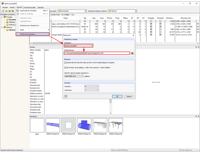Select the RFEM-Priklad-04 thumbnail
The width and height of the screenshot is (200, 153).
(100, 125)
